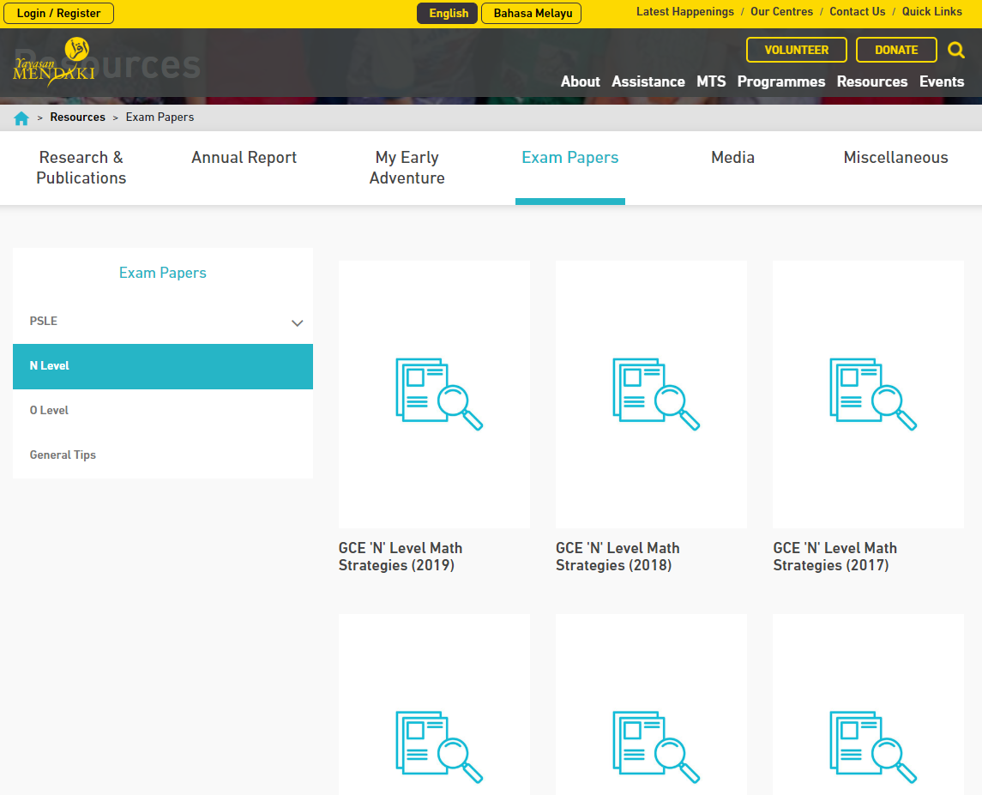Click the search magnifier icon in header
Image resolution: width=982 pixels, height=795 pixels.
coord(955,51)
